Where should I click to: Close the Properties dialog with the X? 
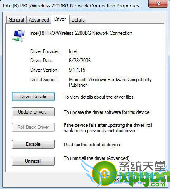[158, 4]
